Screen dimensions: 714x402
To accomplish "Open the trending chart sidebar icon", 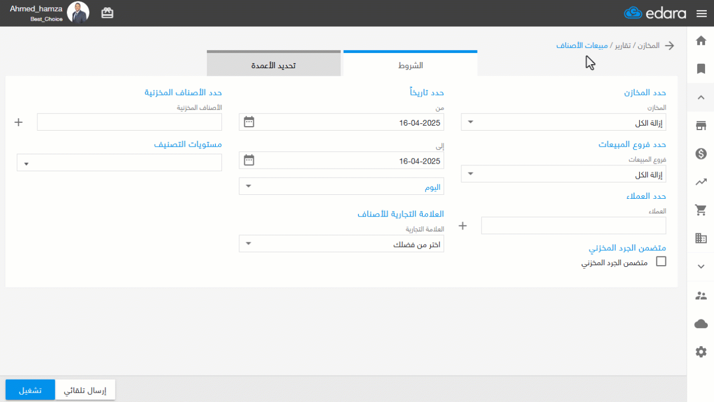I will pyautogui.click(x=701, y=181).
